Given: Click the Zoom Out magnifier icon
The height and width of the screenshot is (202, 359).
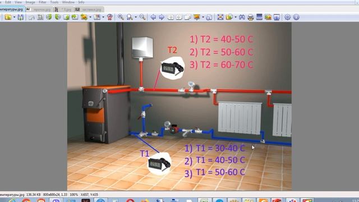Looking at the screenshot, I should point(142,17).
